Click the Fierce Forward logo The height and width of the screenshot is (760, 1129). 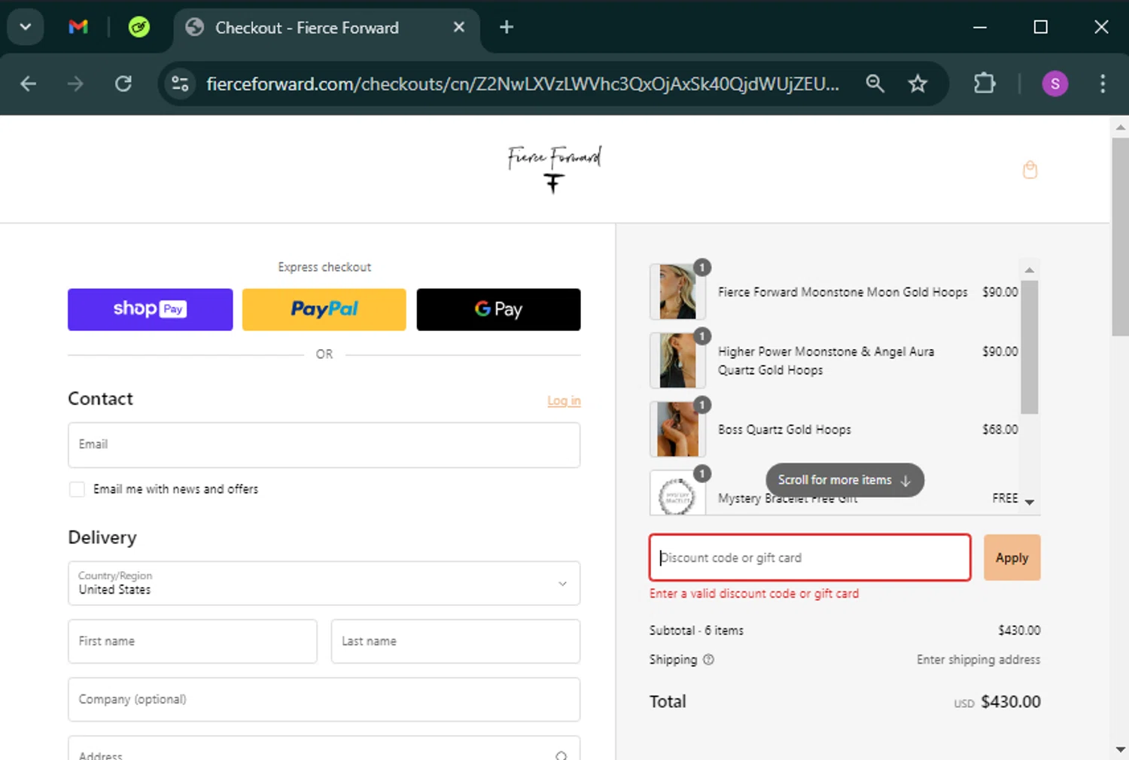555,169
